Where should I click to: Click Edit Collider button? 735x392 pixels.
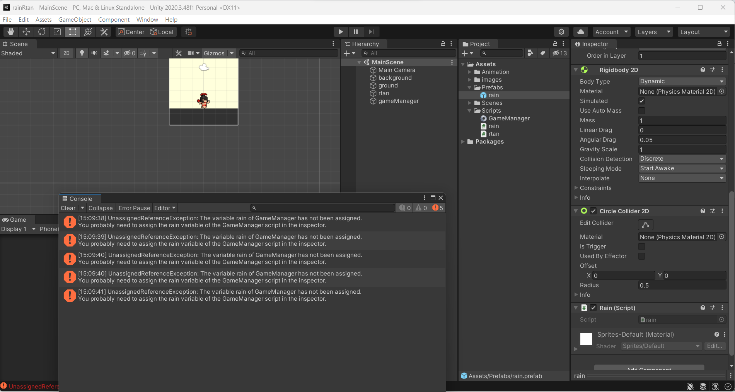(645, 224)
